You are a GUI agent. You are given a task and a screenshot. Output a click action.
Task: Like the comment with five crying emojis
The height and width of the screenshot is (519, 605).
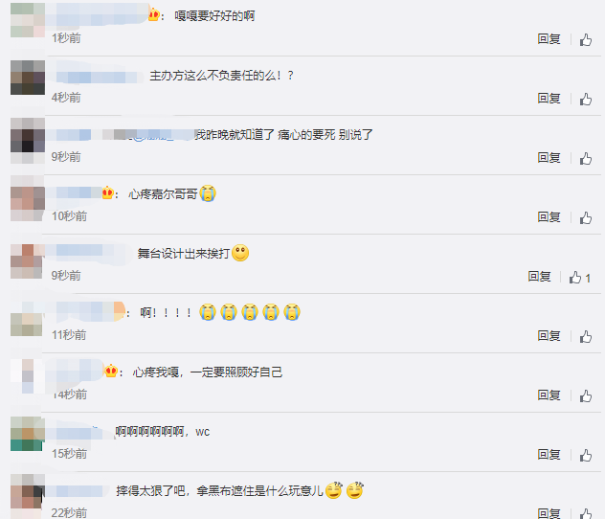click(586, 336)
